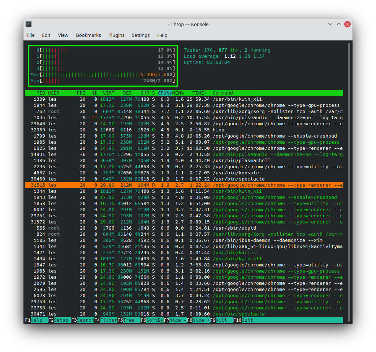
Task: Kill a process with F9 Kill
Action: tap(221, 320)
